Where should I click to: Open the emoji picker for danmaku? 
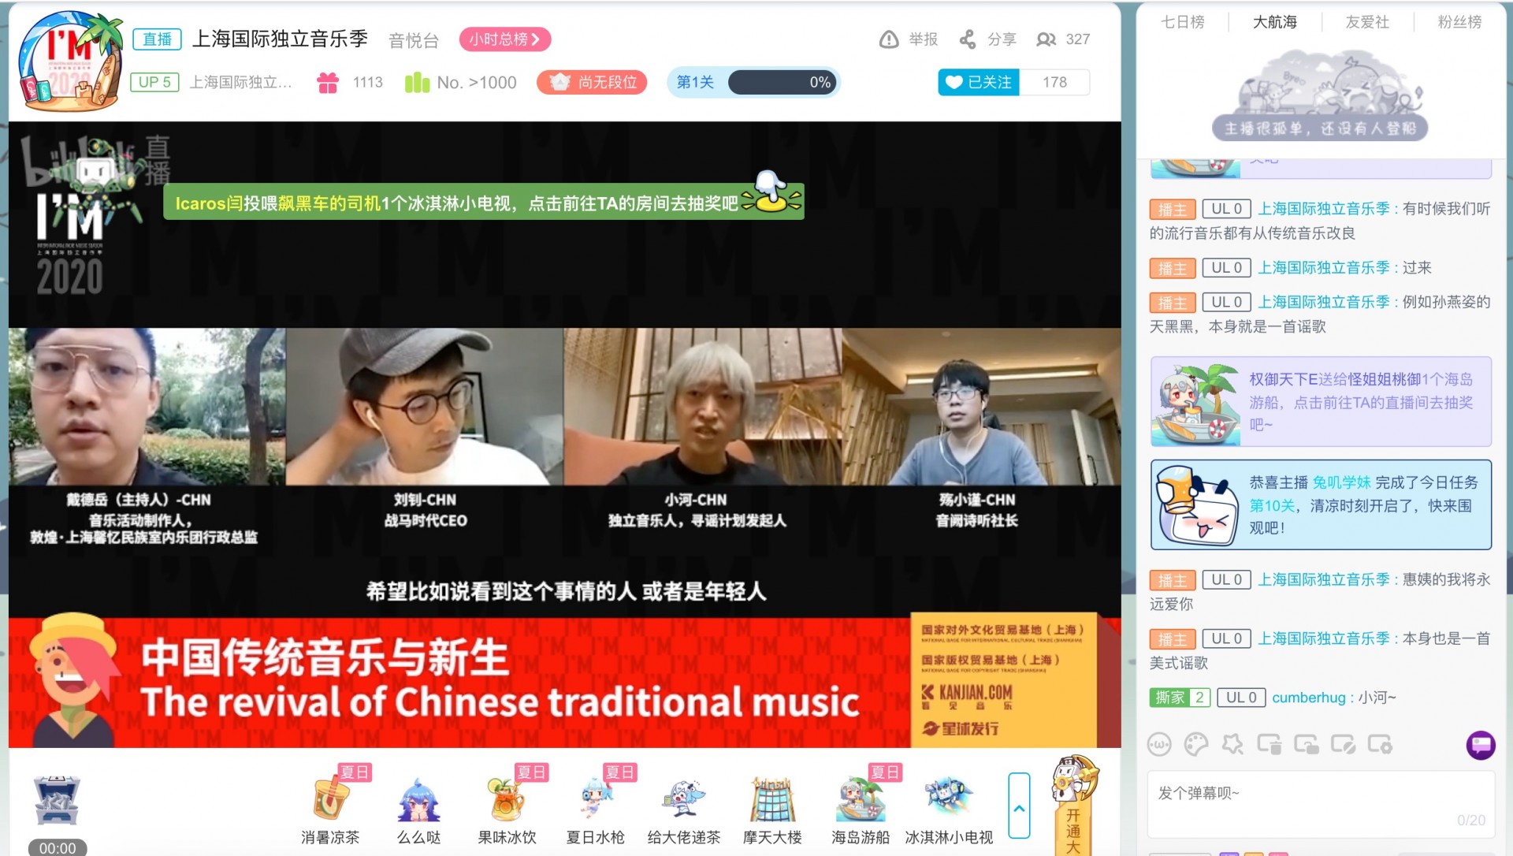tap(1159, 744)
